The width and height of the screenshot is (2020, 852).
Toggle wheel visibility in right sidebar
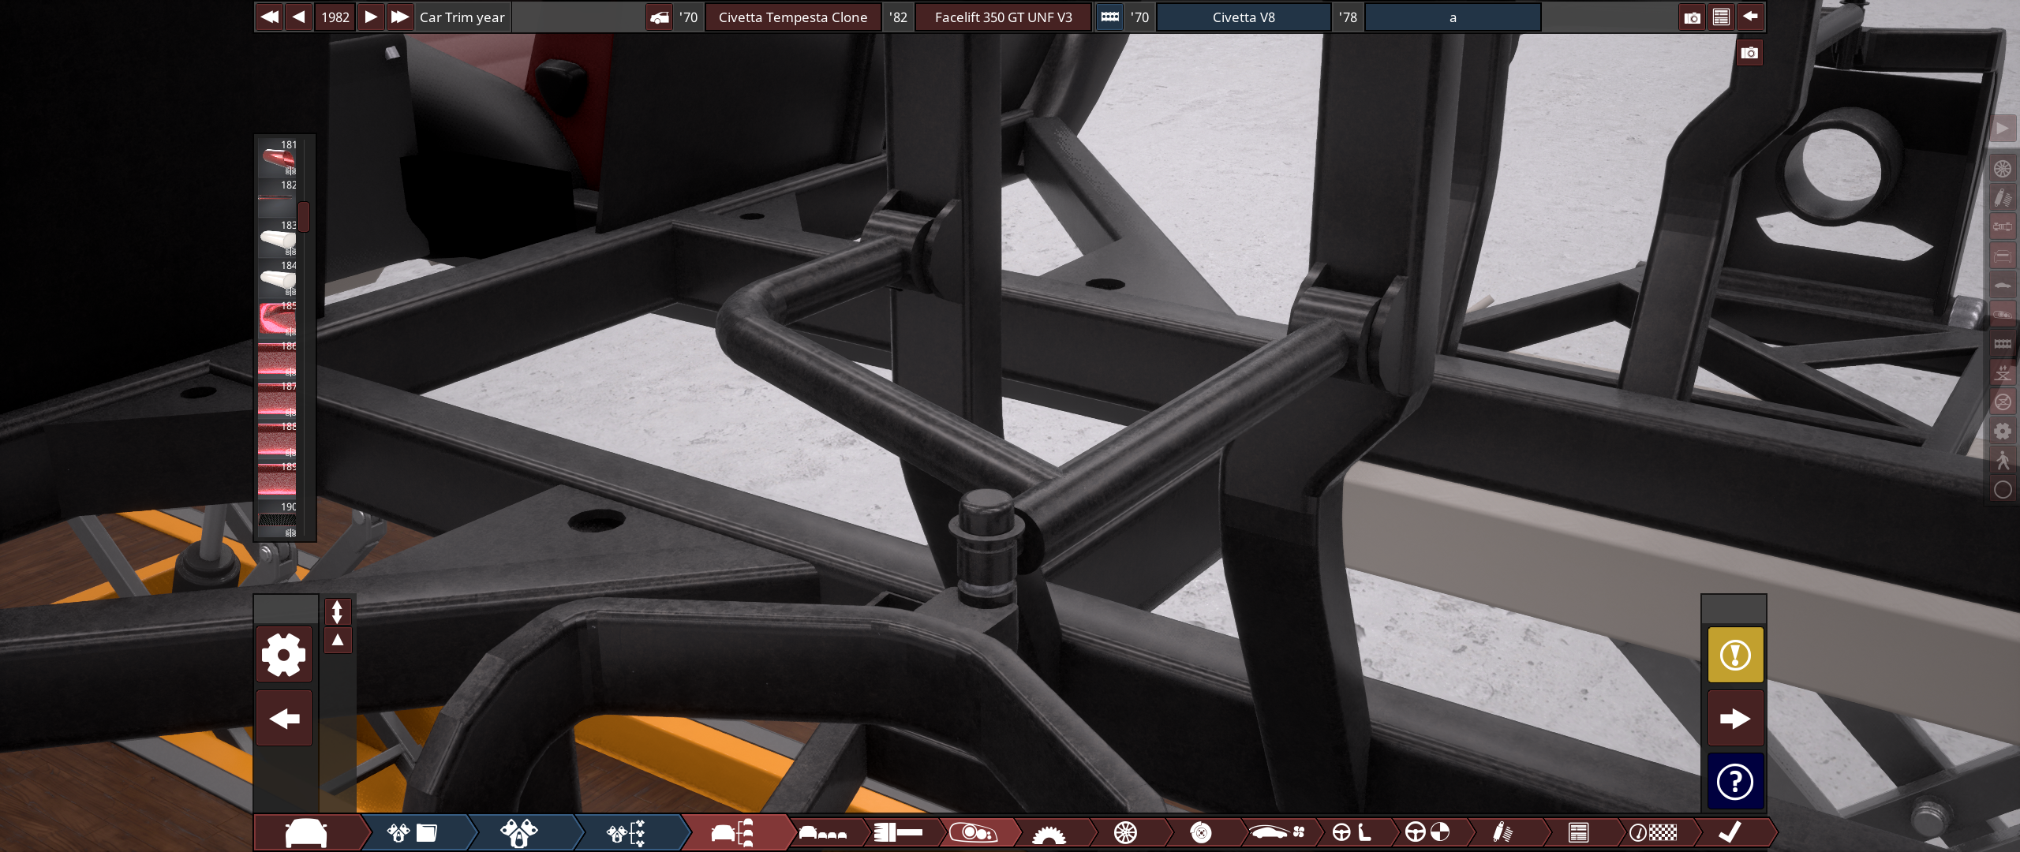point(2003,168)
